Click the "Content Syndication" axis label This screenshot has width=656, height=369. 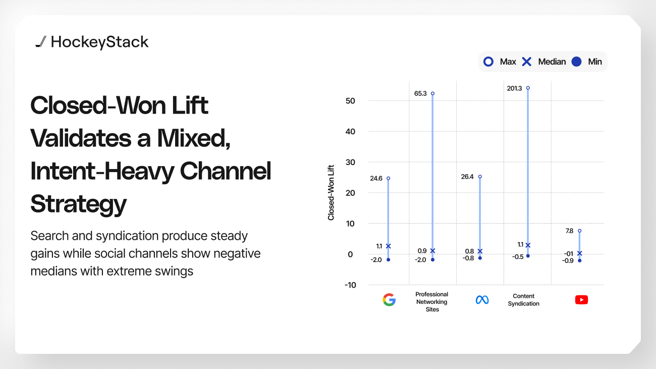click(523, 300)
